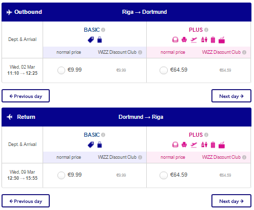Go to previous day for return flight
Image resolution: width=254 pixels, height=210 pixels.
pyautogui.click(x=26, y=201)
